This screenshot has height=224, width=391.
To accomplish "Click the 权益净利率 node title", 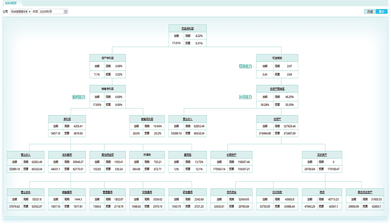I will pos(187,28).
